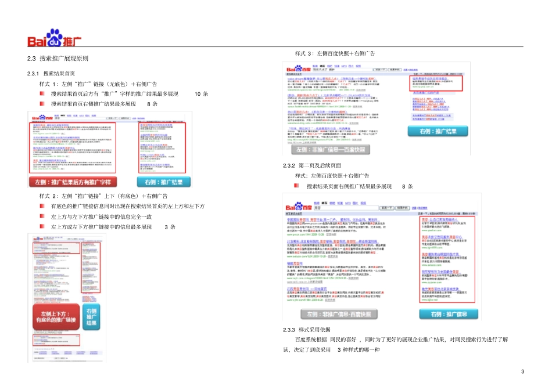Click red-boxed ad block in 样式 3 screenshot
The image size is (552, 390).
(436, 84)
